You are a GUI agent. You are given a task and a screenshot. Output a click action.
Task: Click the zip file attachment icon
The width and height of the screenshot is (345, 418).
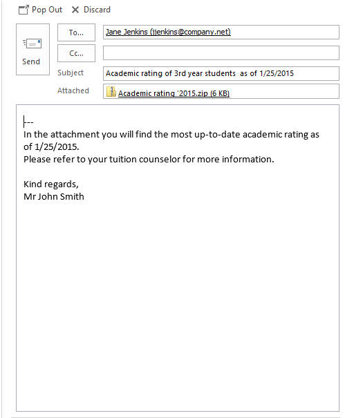111,92
